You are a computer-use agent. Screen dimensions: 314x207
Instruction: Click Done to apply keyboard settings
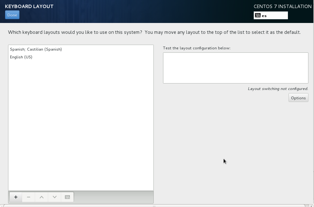click(x=12, y=15)
